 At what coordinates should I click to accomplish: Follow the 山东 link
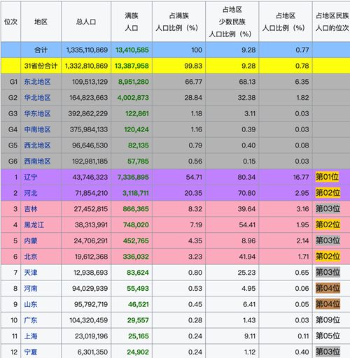(31, 304)
